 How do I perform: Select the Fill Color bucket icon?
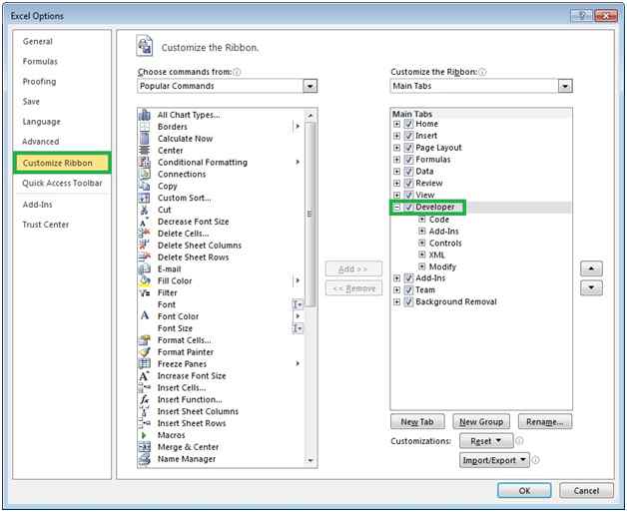145,281
